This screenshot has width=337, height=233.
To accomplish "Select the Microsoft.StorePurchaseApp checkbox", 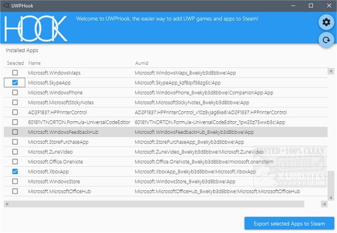I will tap(15, 142).
